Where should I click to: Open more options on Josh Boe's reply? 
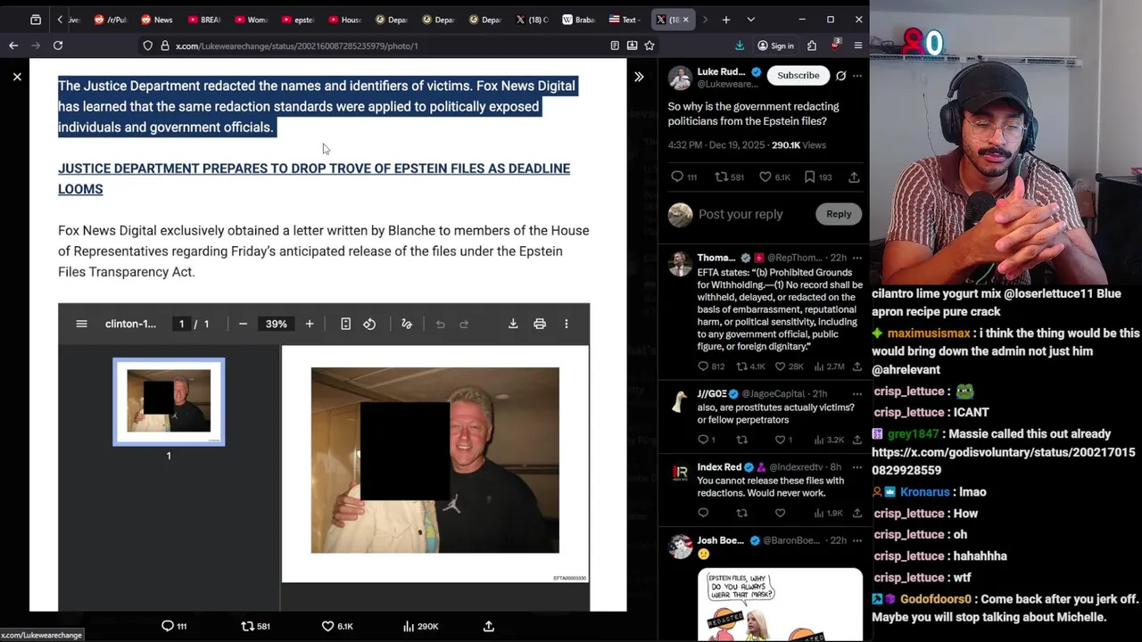[857, 539]
